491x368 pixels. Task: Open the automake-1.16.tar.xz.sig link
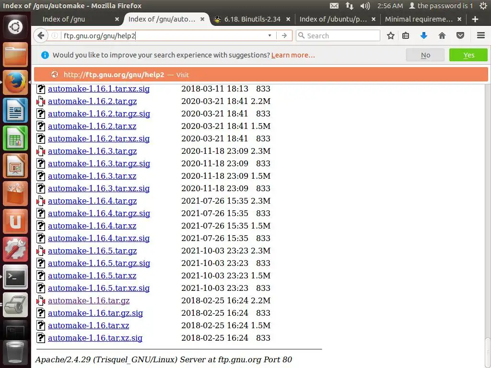point(95,338)
